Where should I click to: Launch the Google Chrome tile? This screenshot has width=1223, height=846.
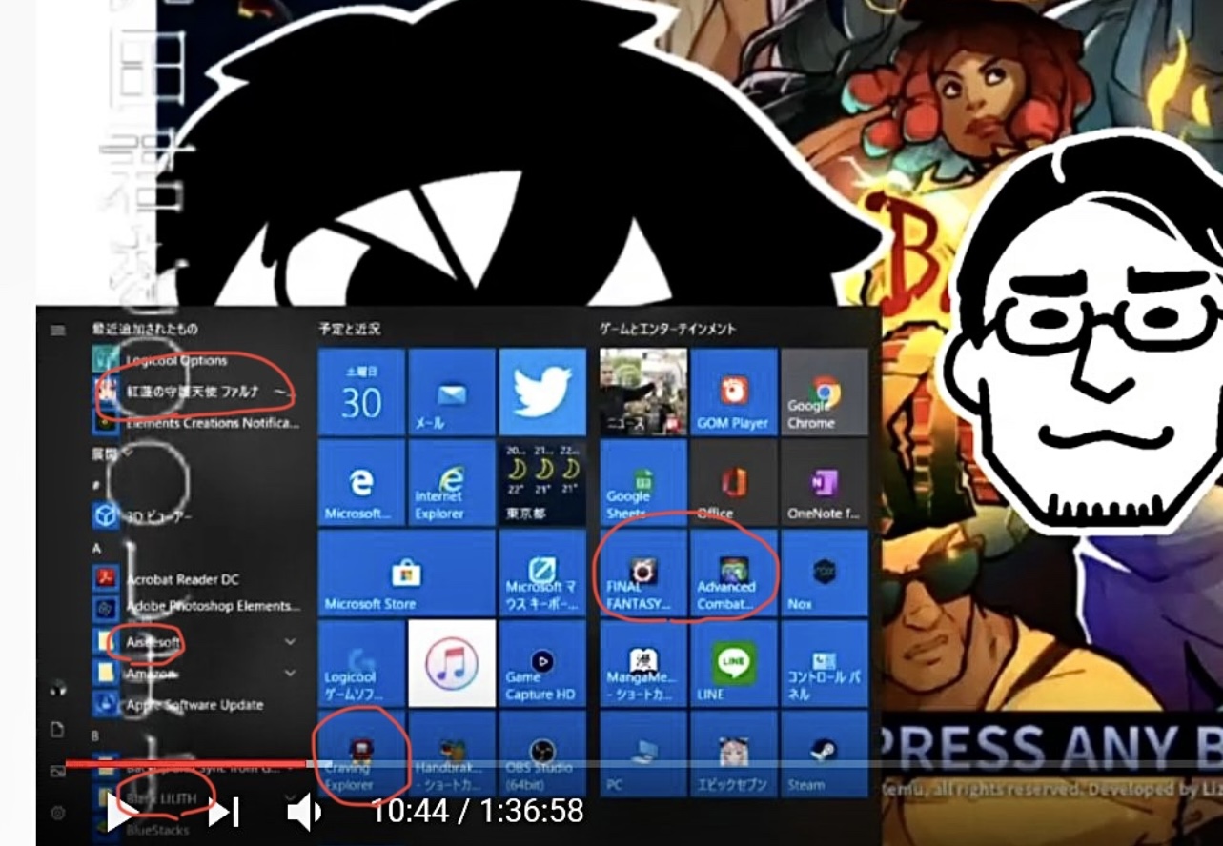(825, 393)
